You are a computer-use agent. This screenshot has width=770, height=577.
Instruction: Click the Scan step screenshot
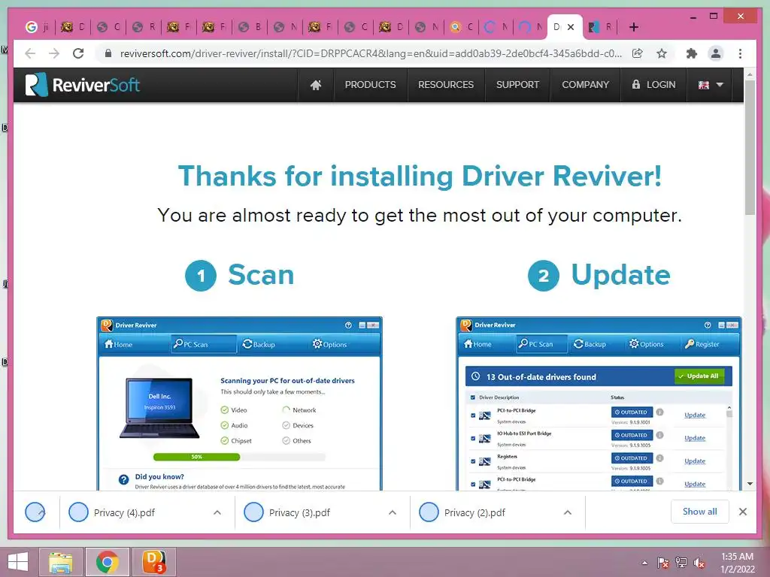[240, 403]
